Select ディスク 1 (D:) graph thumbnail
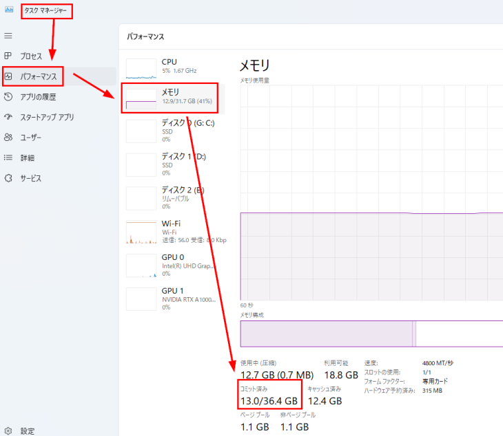 tap(141, 165)
